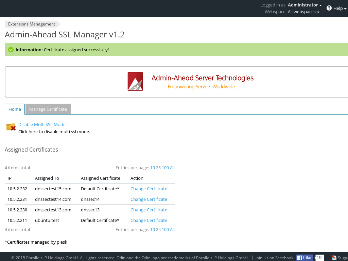Click the Admin-Ahead Server Technologies banner text
The width and height of the screenshot is (348, 261).
(203, 78)
